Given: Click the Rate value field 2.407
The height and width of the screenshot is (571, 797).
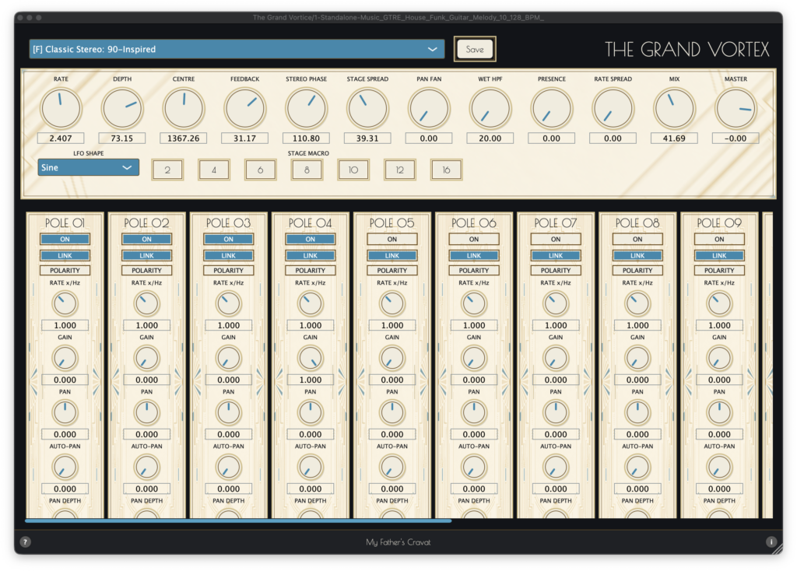Looking at the screenshot, I should click(x=61, y=138).
